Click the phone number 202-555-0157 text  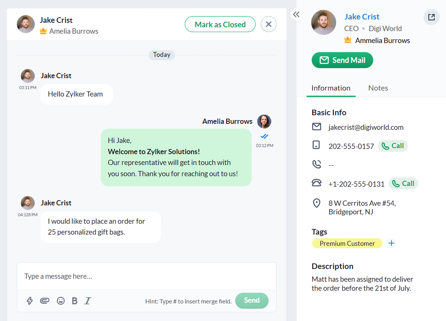point(351,146)
